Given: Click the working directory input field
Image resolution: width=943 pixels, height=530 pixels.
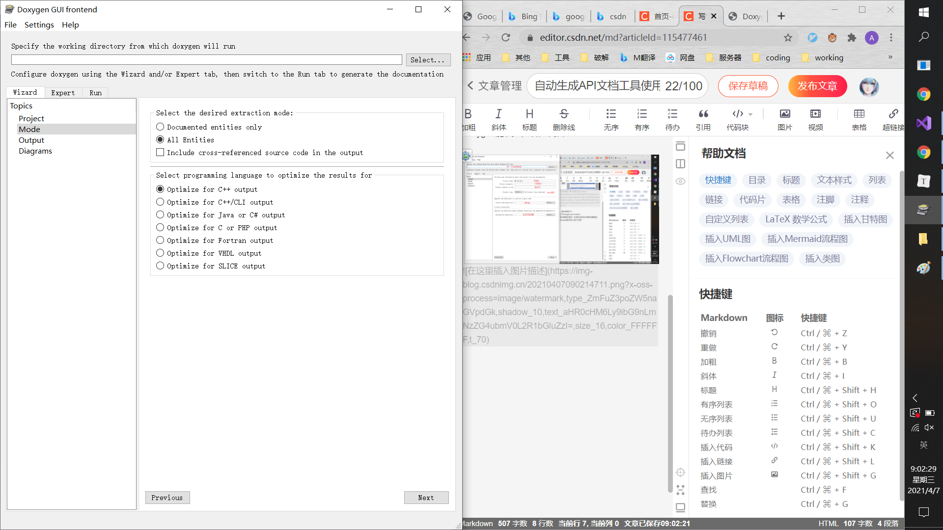Looking at the screenshot, I should [206, 60].
